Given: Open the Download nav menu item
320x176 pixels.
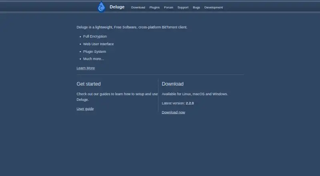Looking at the screenshot, I should (138, 7).
